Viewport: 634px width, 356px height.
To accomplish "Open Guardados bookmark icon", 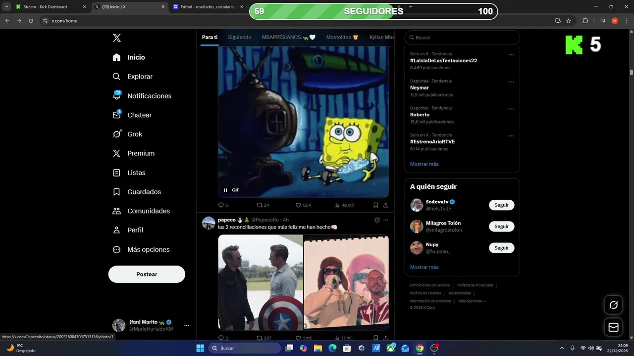I will click(x=116, y=192).
